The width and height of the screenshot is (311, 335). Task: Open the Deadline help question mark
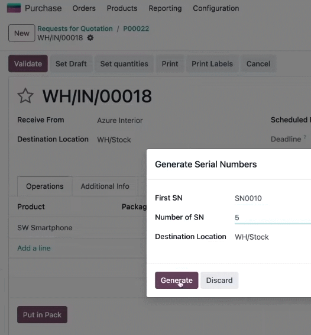pyautogui.click(x=305, y=137)
